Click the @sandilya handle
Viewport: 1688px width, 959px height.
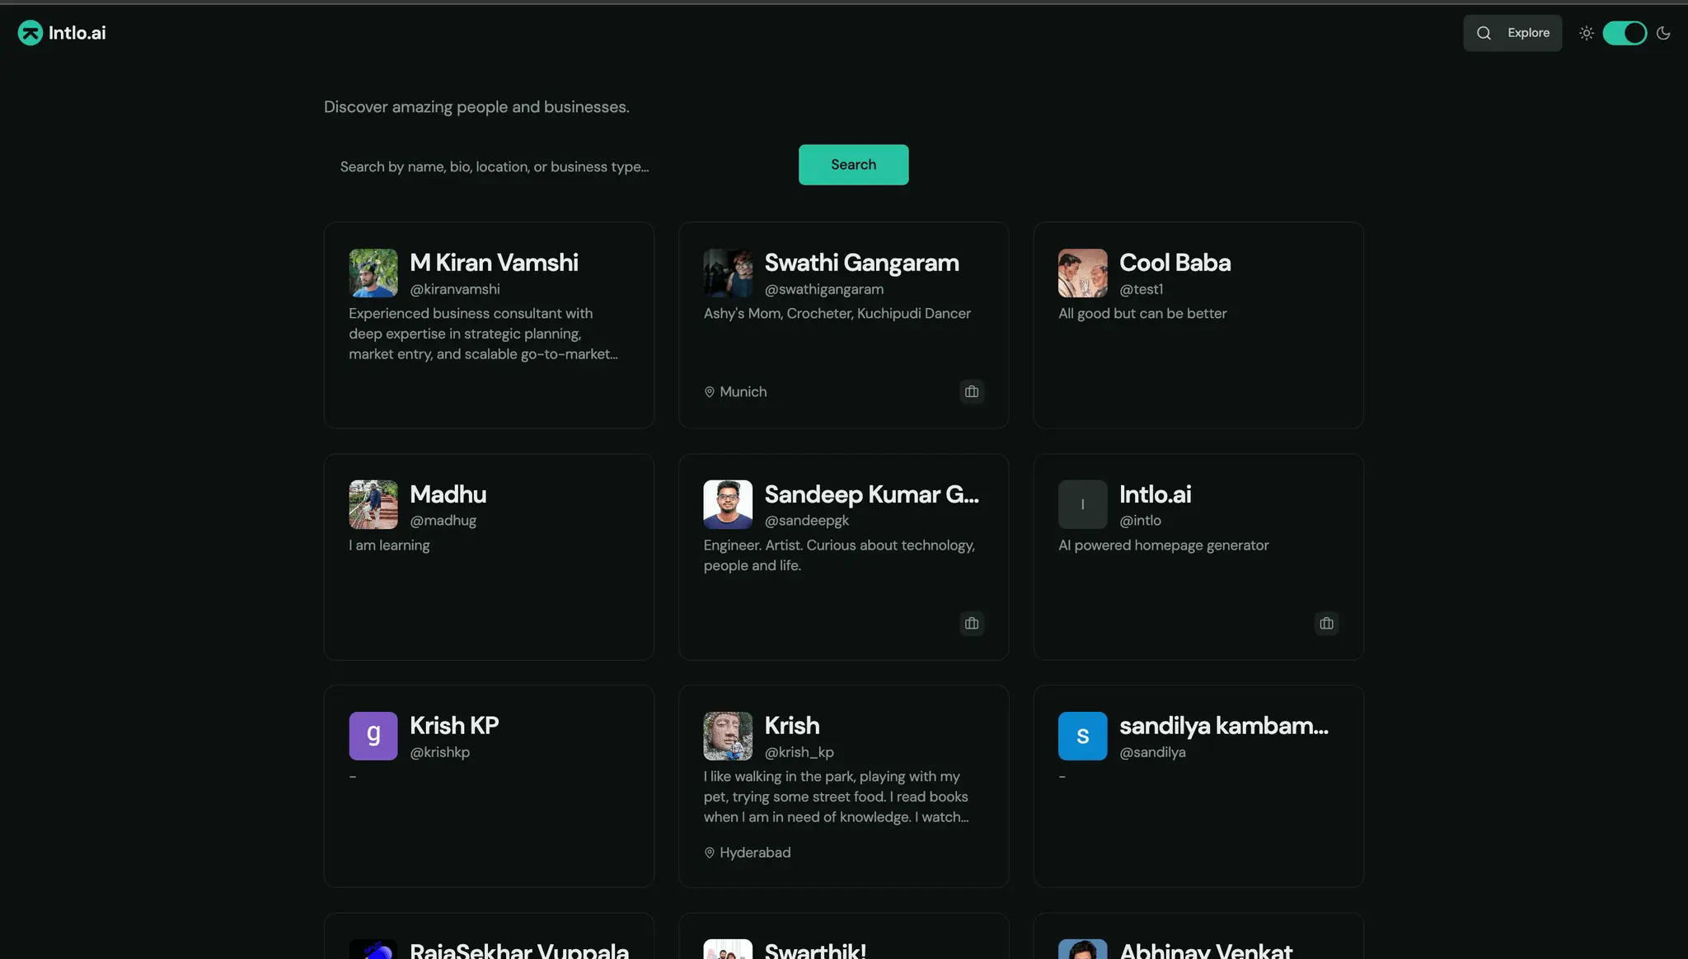[1152, 752]
